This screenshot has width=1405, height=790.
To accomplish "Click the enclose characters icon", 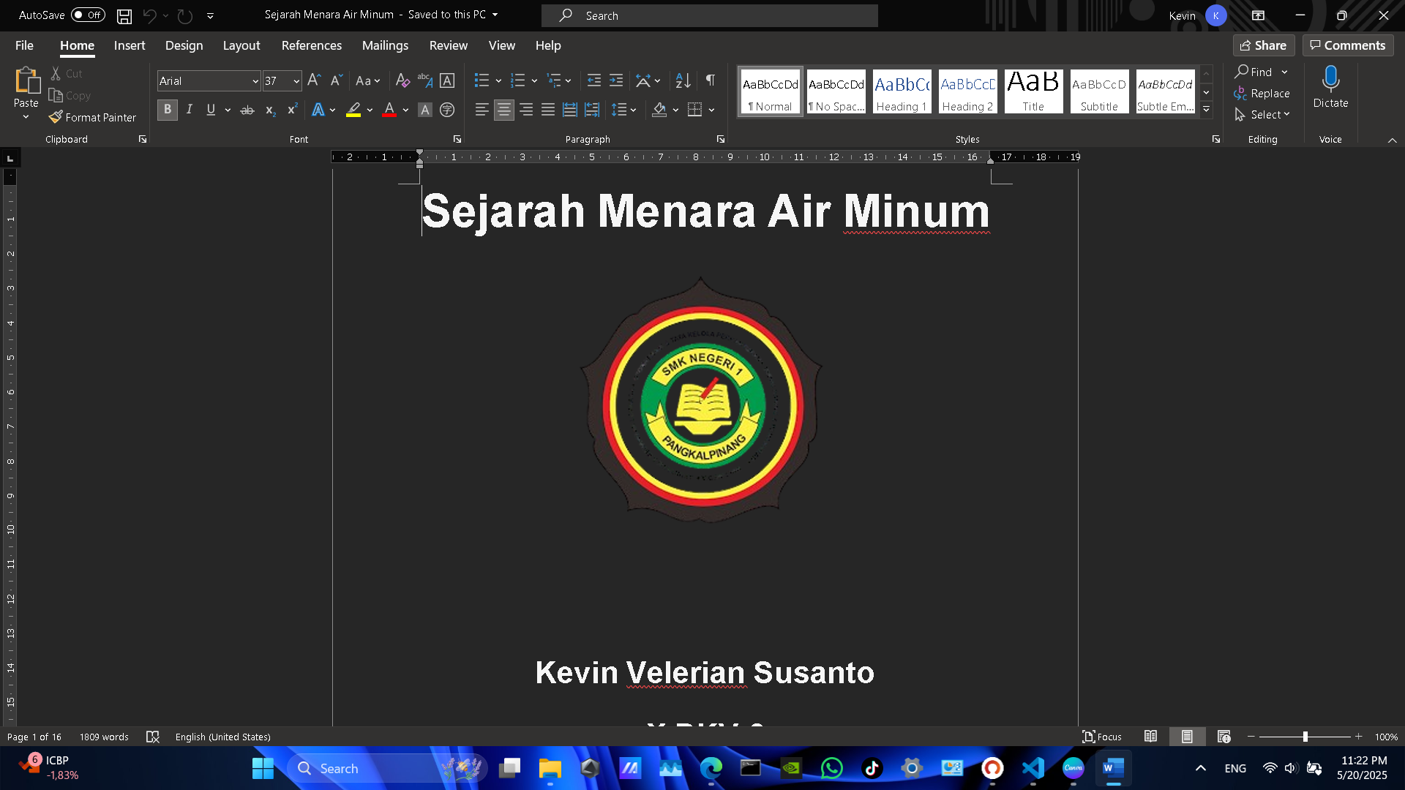I will pyautogui.click(x=447, y=110).
